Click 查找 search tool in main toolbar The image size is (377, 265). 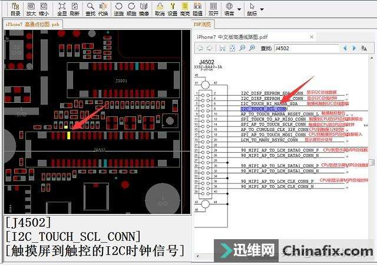[90, 9]
